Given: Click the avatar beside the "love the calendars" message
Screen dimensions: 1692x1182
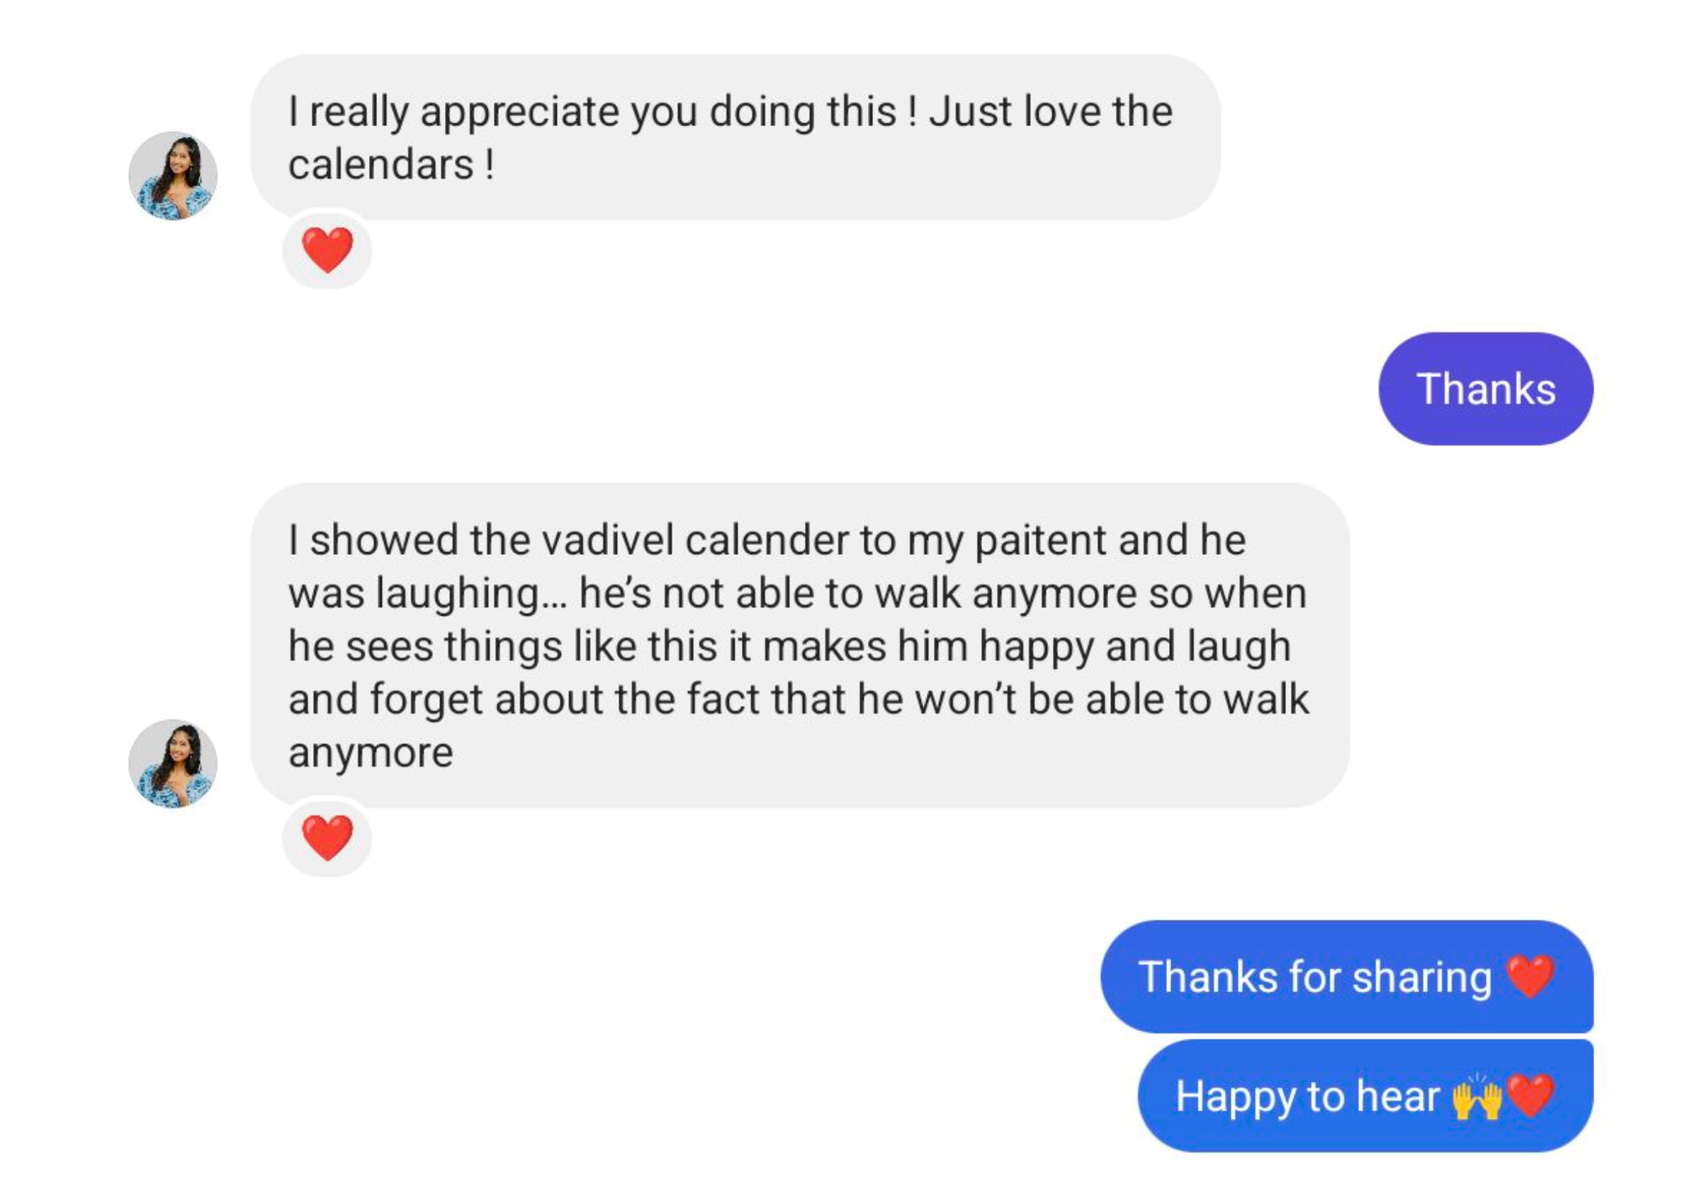Looking at the screenshot, I should (x=172, y=175).
